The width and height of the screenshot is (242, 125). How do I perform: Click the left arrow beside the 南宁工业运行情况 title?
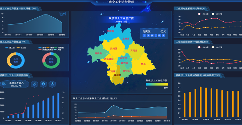coord(97,2)
